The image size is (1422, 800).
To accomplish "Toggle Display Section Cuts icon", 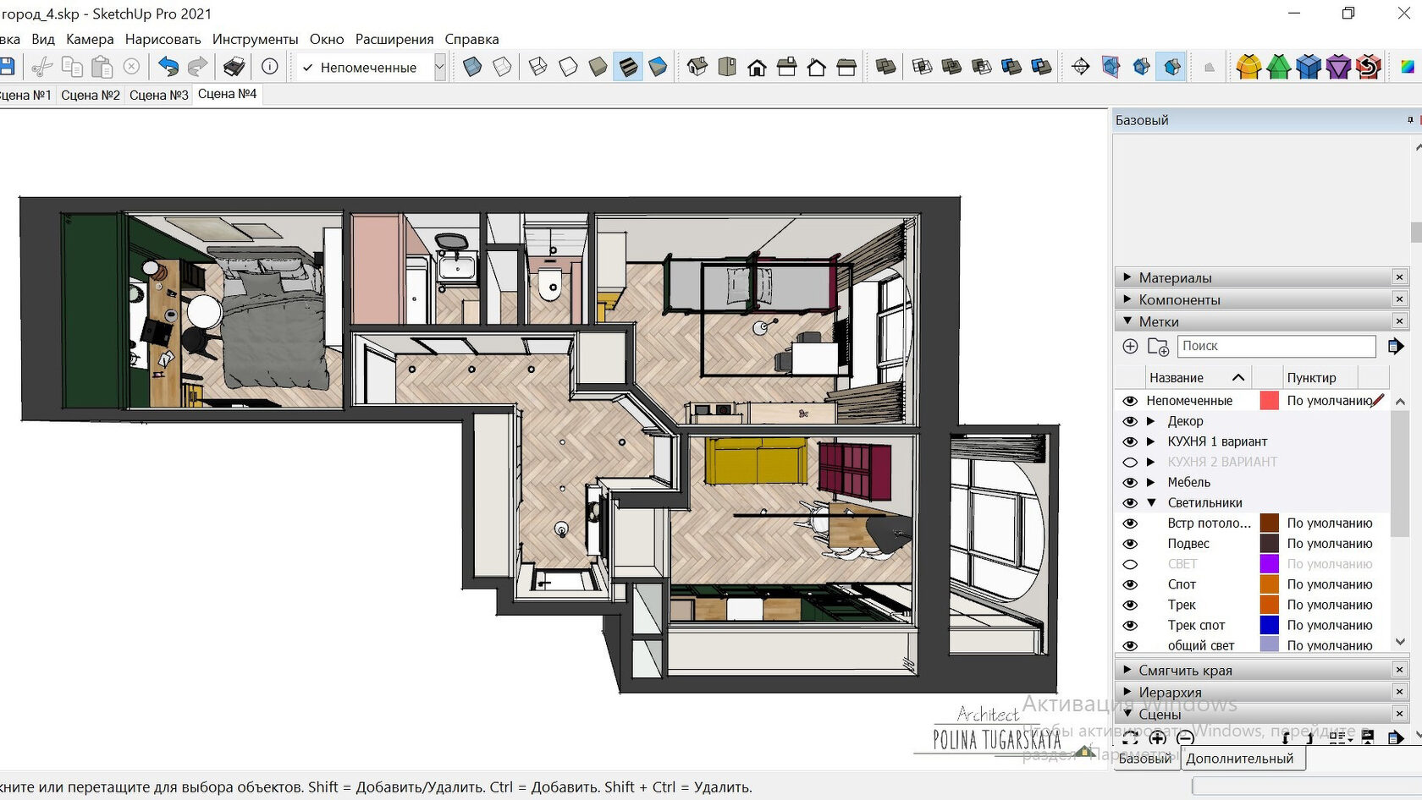I will (x=1141, y=67).
